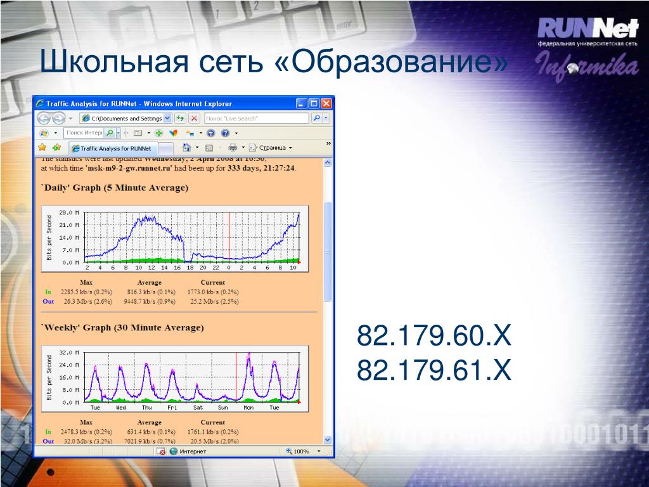Open the Home icon dropdown arrow
Image resolution: width=649 pixels, height=487 pixels.
click(x=197, y=147)
